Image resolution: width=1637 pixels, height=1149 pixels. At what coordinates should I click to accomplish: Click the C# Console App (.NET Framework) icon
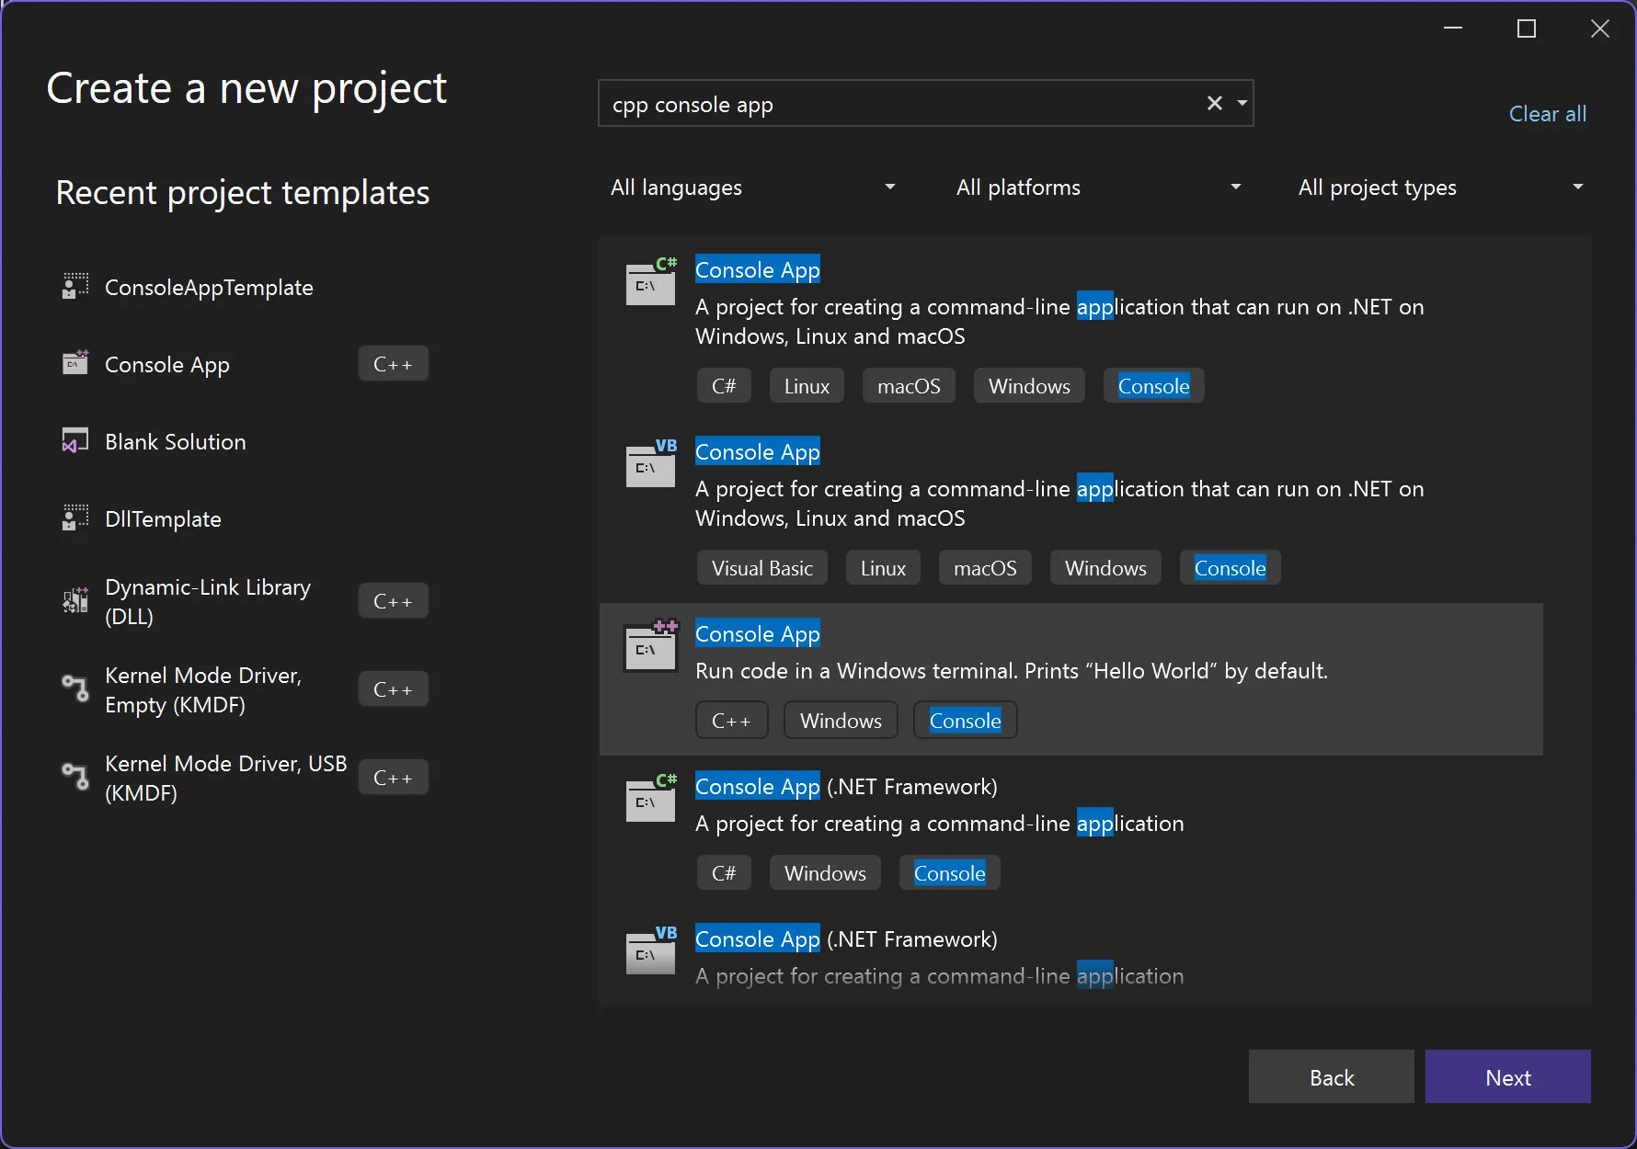(651, 798)
